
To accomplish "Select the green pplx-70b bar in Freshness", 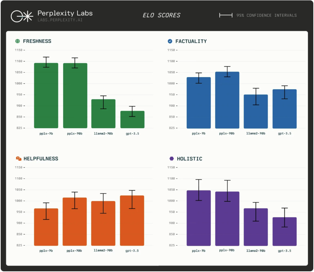I will 75,96.
